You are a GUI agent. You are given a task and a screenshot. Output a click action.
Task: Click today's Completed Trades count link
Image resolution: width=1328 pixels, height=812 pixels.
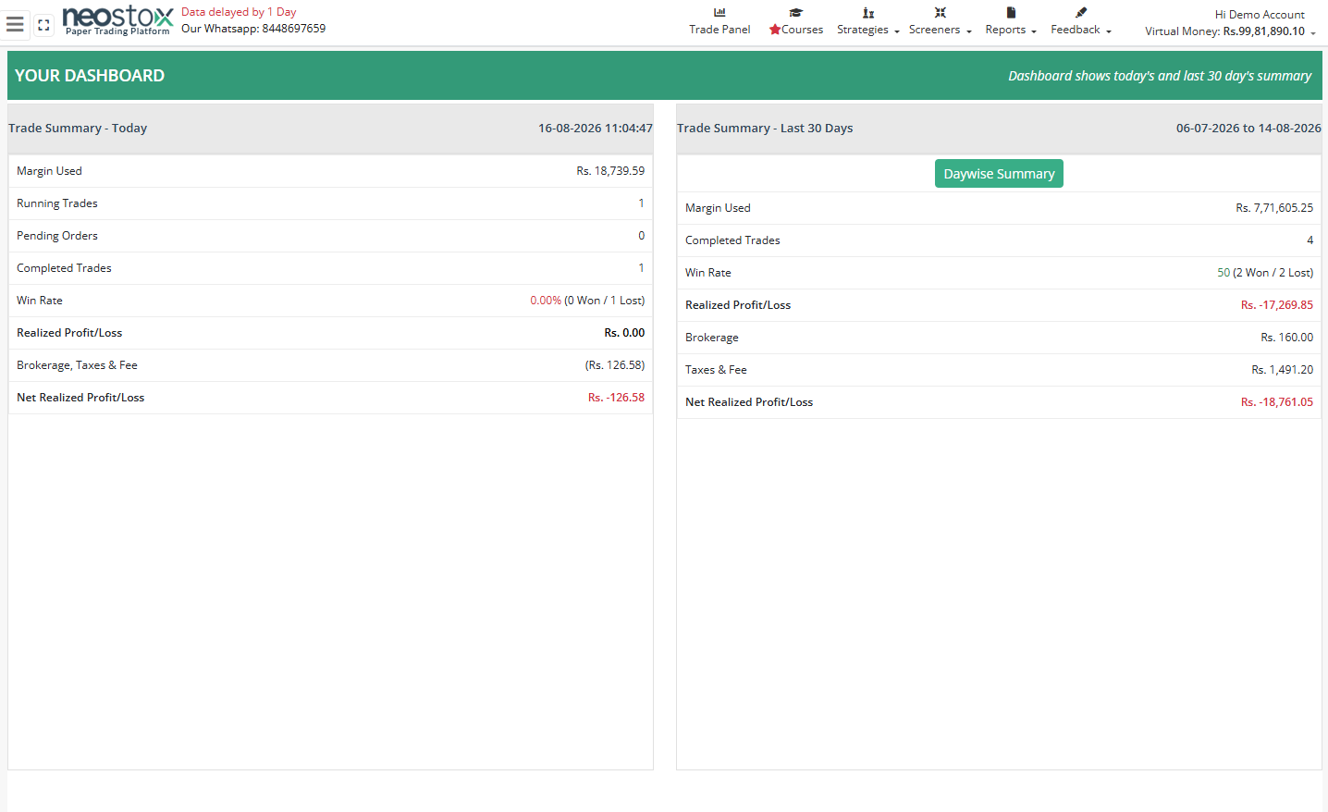641,268
